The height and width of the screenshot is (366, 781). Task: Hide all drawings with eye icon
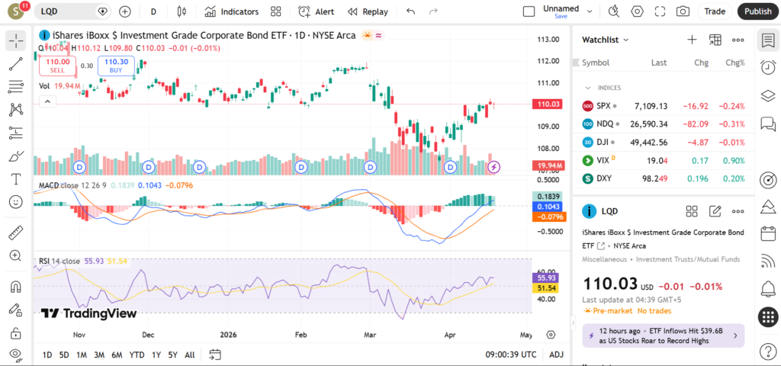coord(15,355)
